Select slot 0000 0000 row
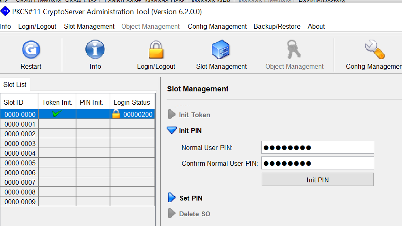The height and width of the screenshot is (226, 402). (x=77, y=114)
